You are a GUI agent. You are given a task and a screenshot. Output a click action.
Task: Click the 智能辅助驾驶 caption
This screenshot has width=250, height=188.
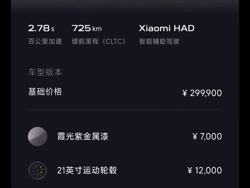pyautogui.click(x=159, y=41)
